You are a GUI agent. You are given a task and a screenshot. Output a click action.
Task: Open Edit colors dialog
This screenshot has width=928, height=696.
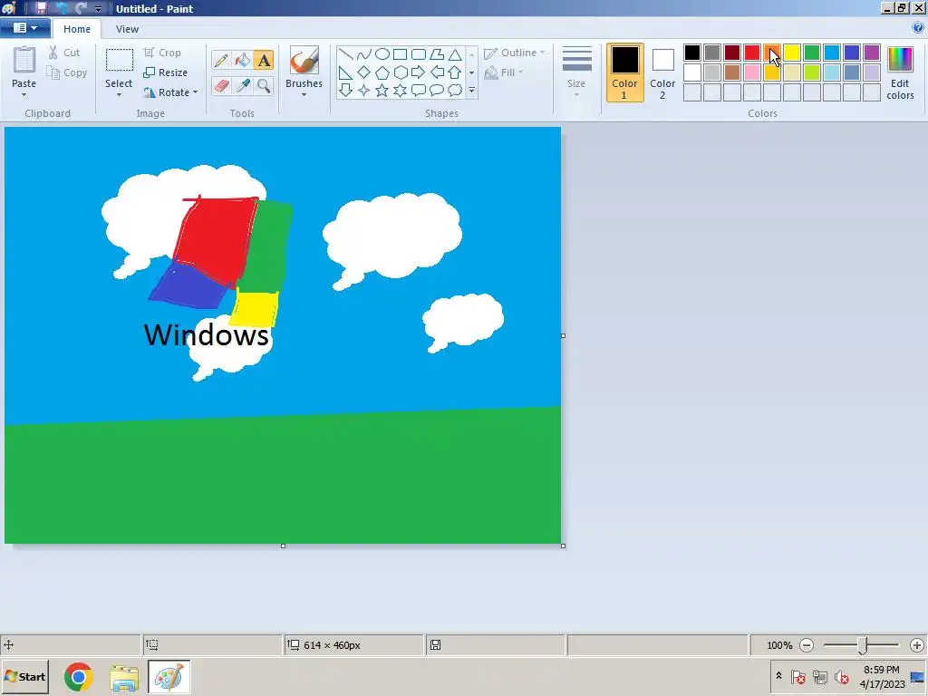[900, 72]
